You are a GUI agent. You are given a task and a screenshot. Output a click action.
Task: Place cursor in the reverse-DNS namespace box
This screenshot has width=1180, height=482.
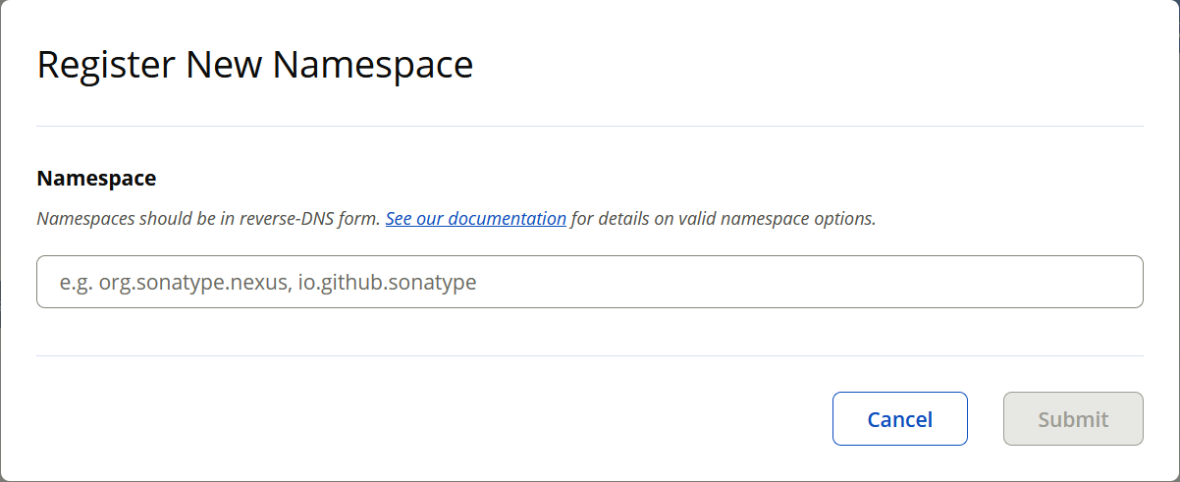[x=589, y=282]
